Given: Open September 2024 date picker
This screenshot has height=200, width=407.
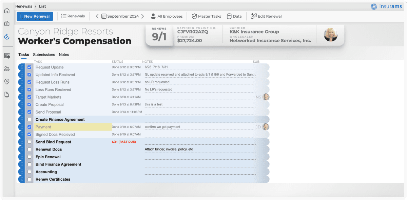Looking at the screenshot, I should click(x=120, y=16).
